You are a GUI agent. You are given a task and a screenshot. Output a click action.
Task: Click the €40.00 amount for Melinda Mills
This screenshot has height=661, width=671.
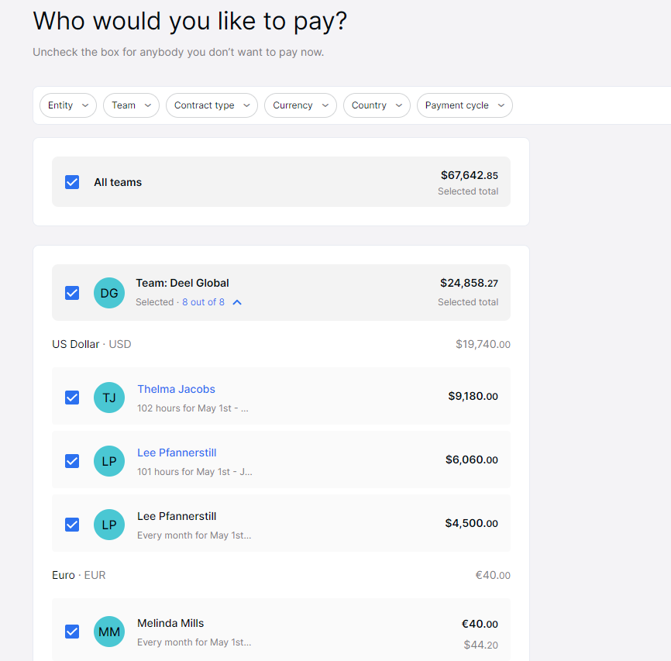click(480, 623)
